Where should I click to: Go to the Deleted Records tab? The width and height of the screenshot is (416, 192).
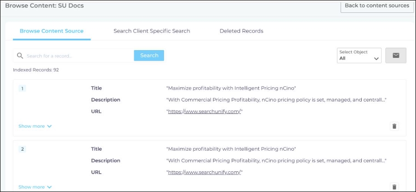241,31
